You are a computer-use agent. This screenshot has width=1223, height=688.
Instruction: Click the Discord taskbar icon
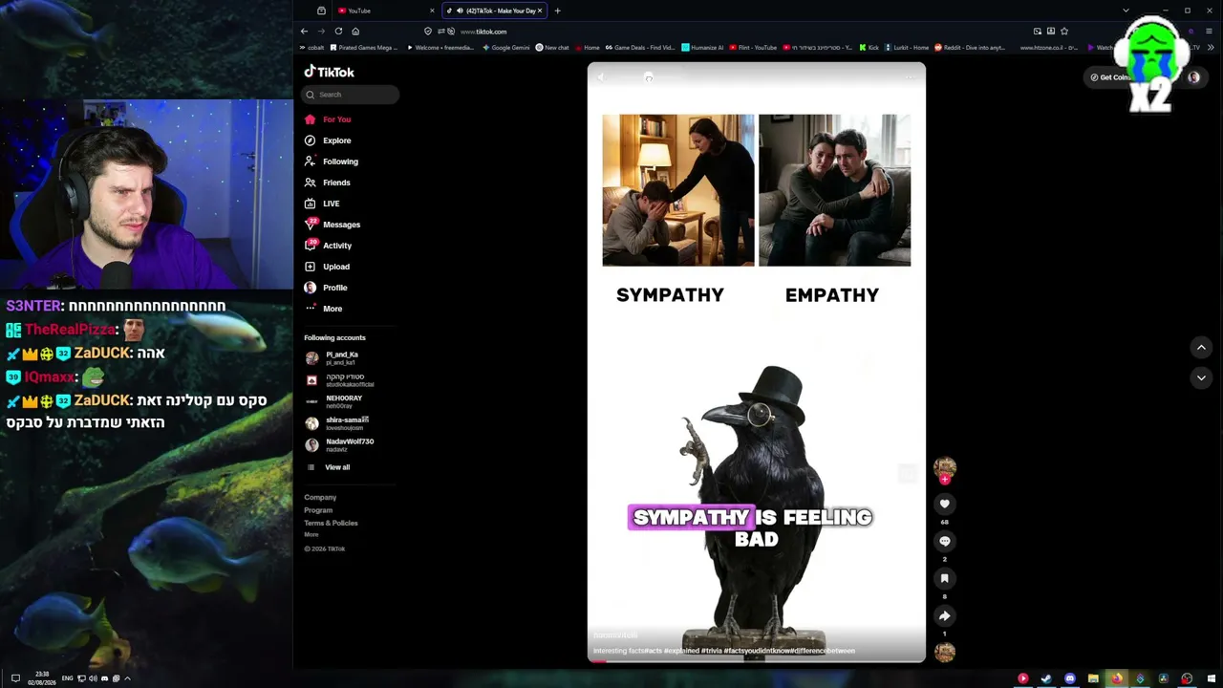coord(1069,678)
